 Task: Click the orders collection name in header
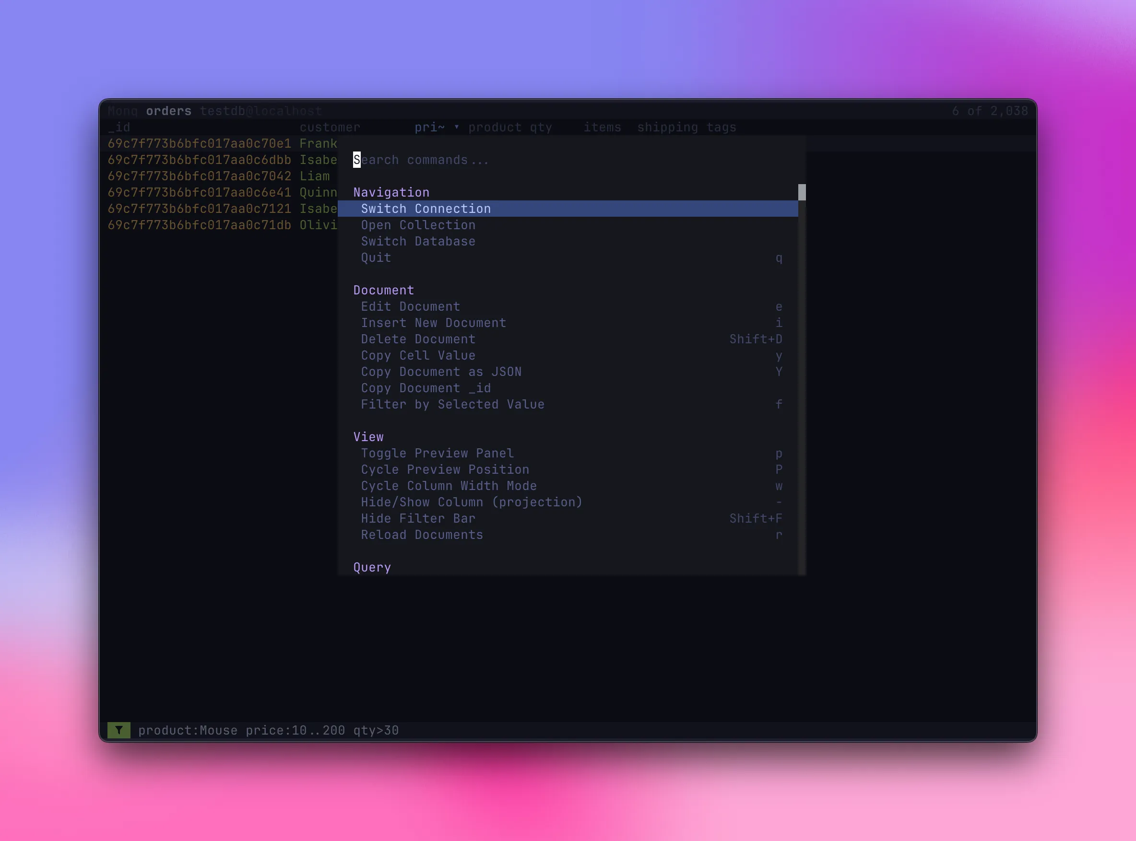168,111
